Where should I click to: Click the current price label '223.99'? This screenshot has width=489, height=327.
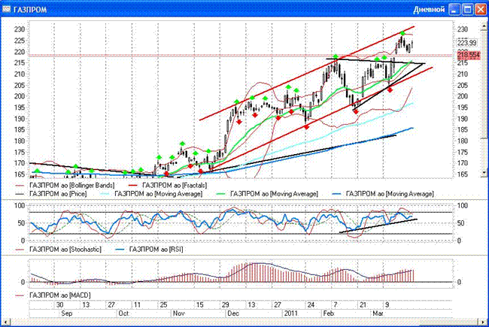[467, 43]
